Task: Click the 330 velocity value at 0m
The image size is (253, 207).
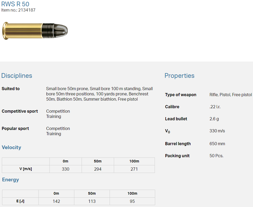Action: coord(65,169)
